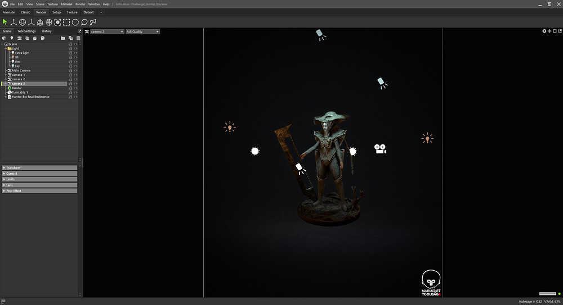The image size is (563, 305).
Task: Lock the camera 3 object
Action: coord(70,84)
